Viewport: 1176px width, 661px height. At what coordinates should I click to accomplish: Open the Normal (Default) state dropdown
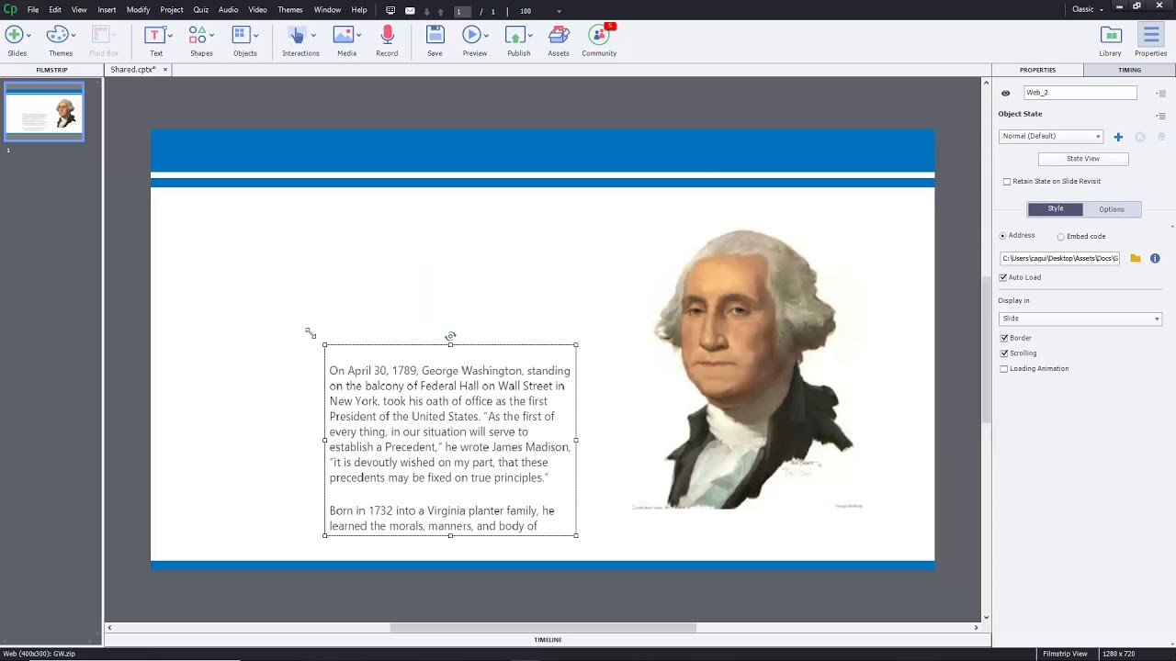click(1051, 136)
